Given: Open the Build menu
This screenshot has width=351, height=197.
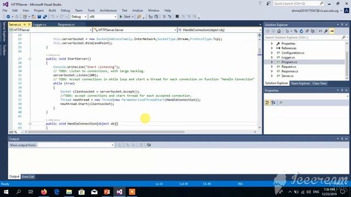Looking at the screenshot, I should pyautogui.click(x=52, y=10).
